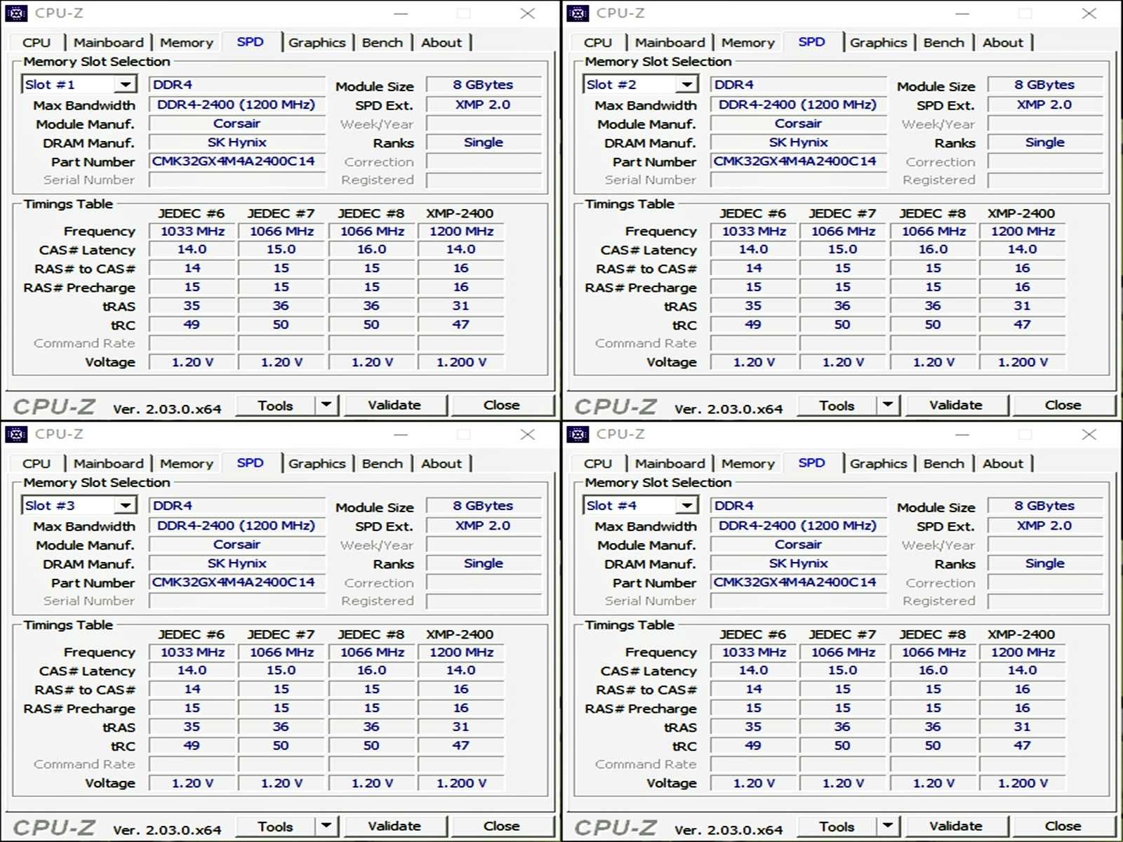This screenshot has width=1123, height=842.
Task: Click Close button in Slot #3 window
Action: tap(502, 827)
